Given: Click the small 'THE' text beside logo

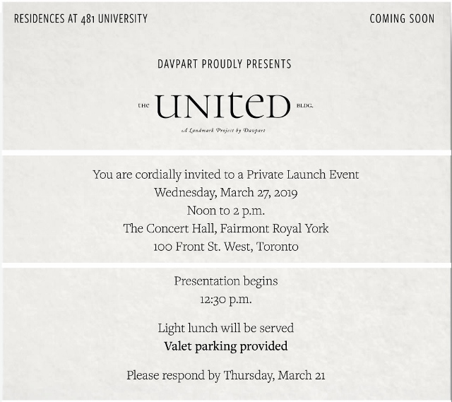Looking at the screenshot, I should pyautogui.click(x=143, y=105).
